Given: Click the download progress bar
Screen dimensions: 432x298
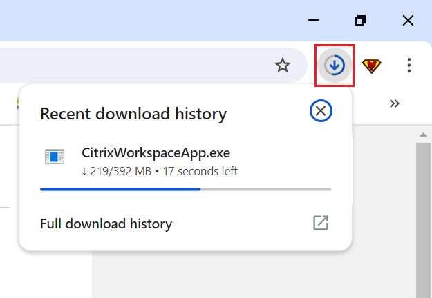Looking at the screenshot, I should tap(186, 189).
